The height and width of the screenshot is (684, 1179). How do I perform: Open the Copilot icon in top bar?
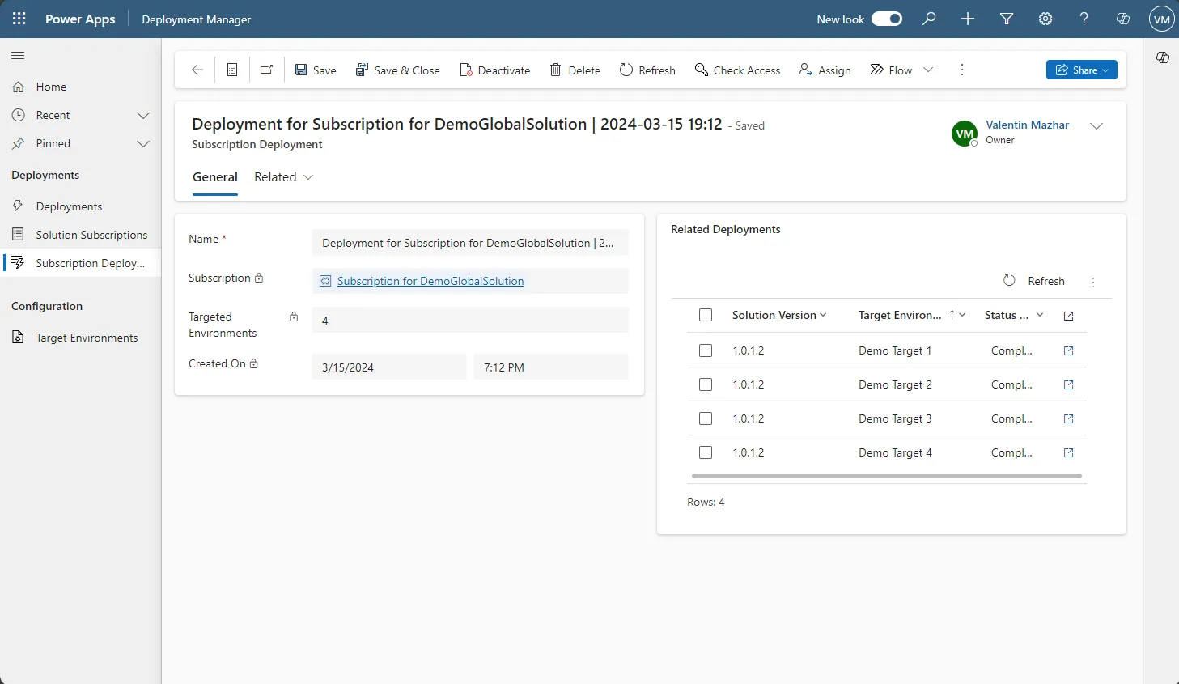pos(1123,19)
